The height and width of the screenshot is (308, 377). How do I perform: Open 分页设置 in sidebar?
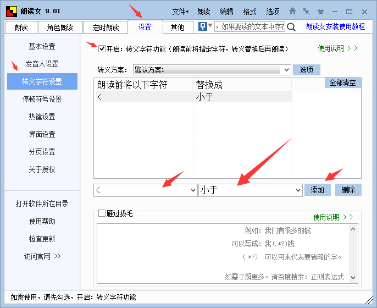click(42, 152)
